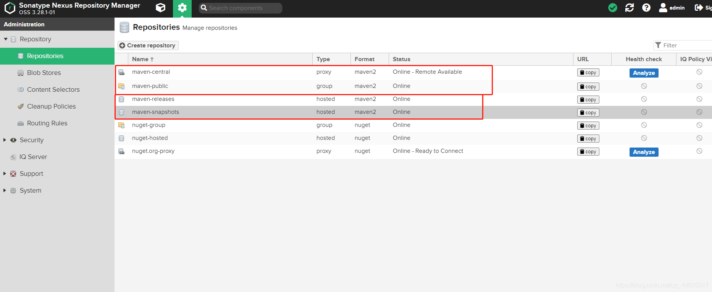This screenshot has height=292, width=712.
Task: Focus the Search components field
Action: [x=241, y=8]
